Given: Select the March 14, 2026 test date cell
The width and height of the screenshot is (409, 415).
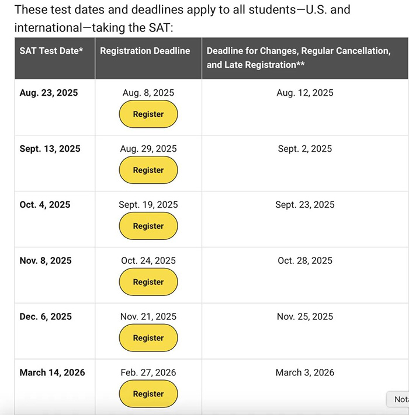Looking at the screenshot, I should click(x=52, y=372).
